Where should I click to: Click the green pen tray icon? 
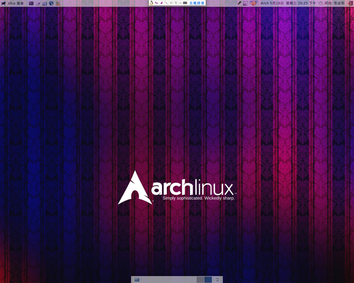click(240, 3)
